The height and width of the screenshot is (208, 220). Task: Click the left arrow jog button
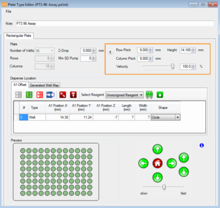(143, 163)
